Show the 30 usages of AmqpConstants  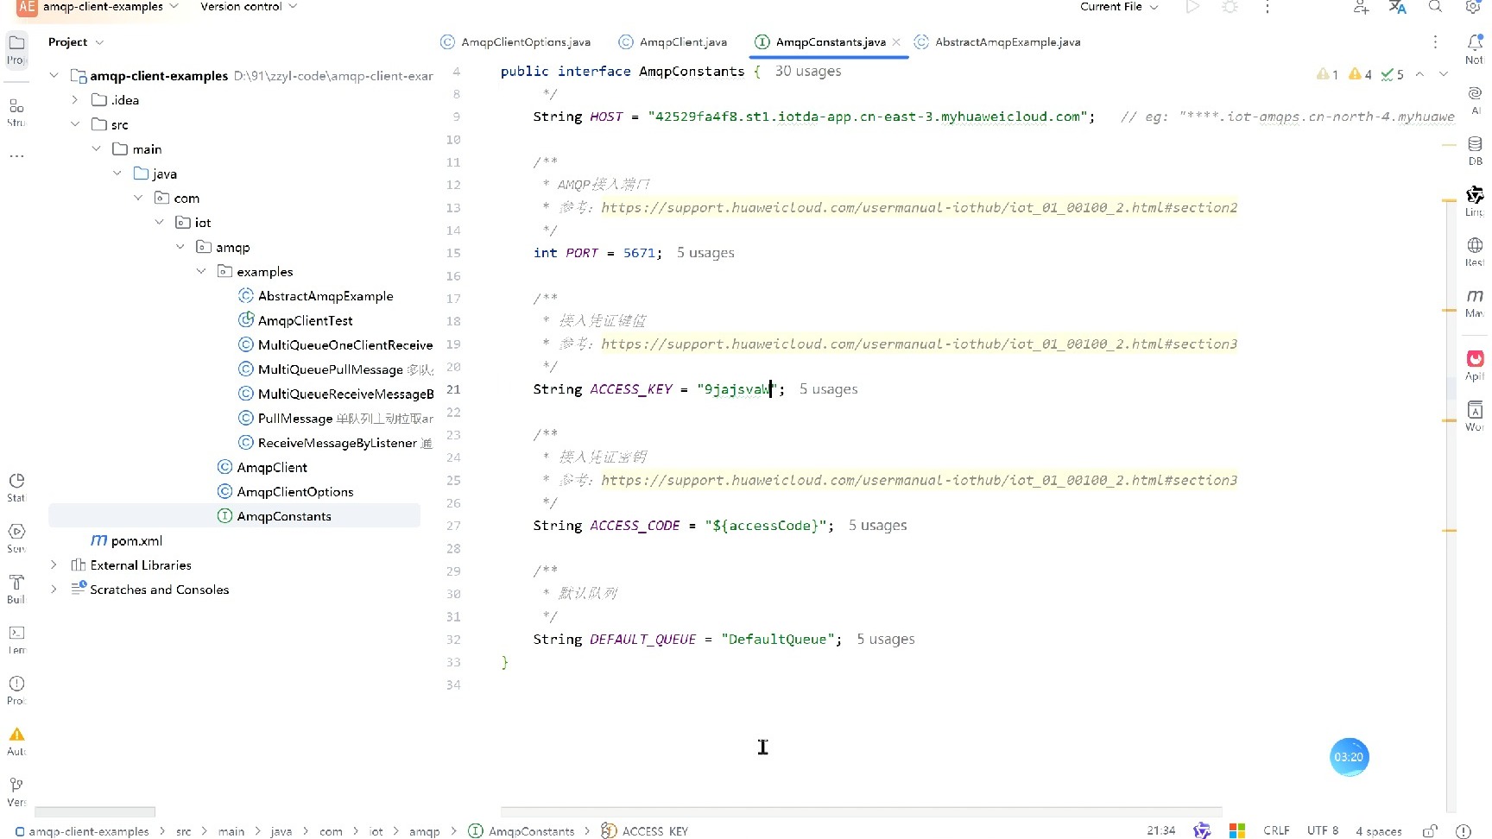click(x=808, y=71)
